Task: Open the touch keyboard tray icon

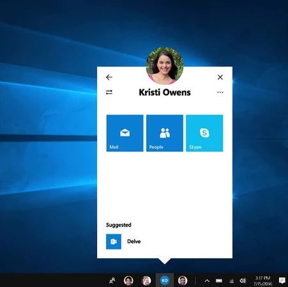Action: 219,281
